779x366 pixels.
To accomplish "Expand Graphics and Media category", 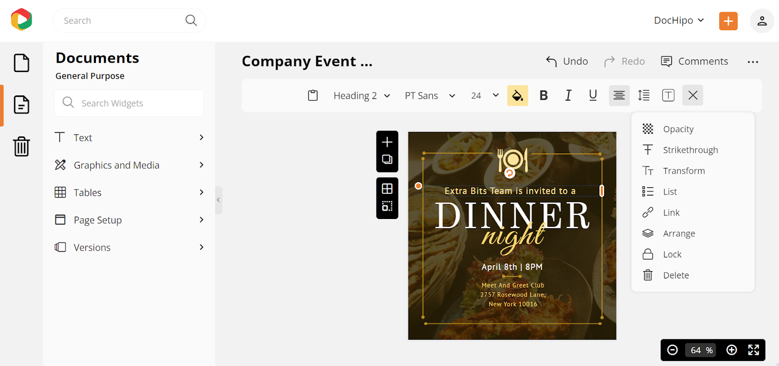I will pos(130,165).
